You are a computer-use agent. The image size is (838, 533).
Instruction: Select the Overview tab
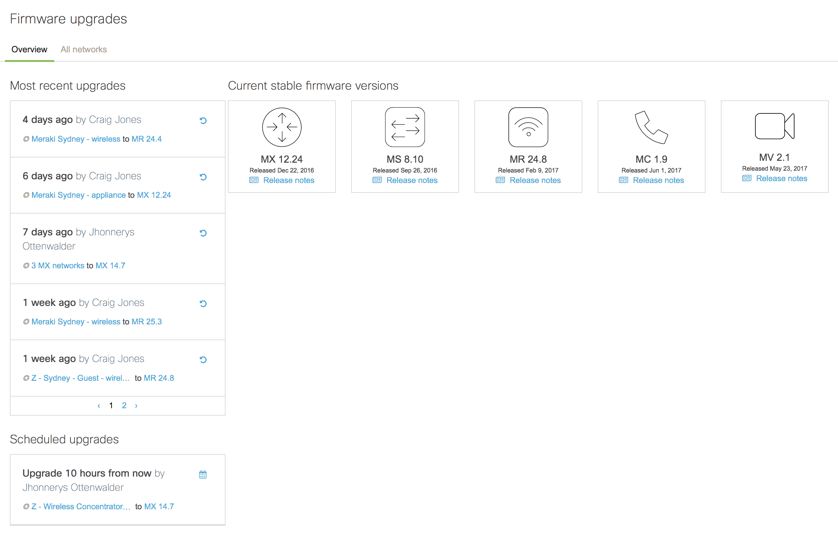[x=29, y=50]
